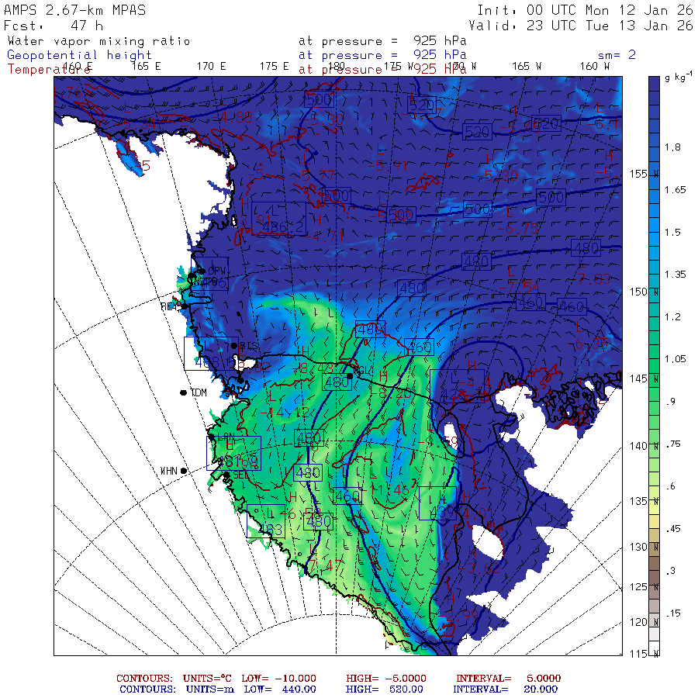Click the red "-7.54" temperature label

pyautogui.click(x=519, y=287)
